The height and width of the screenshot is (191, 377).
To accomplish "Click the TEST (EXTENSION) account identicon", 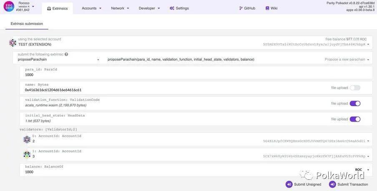I will pyautogui.click(x=13, y=42).
